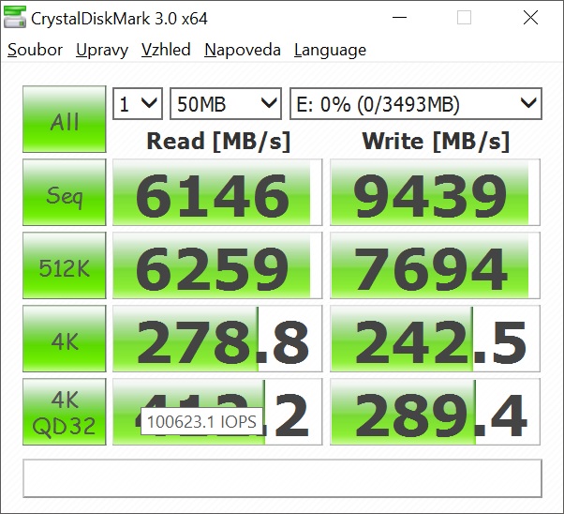Click the 512K write value 7694
The width and height of the screenshot is (564, 514).
(435, 265)
